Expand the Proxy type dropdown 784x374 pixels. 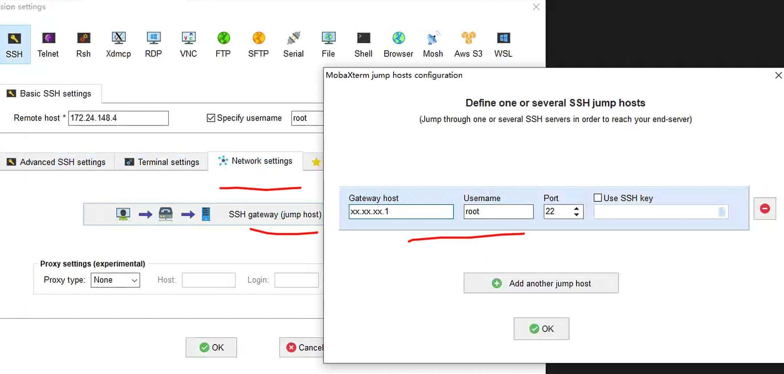pos(115,280)
